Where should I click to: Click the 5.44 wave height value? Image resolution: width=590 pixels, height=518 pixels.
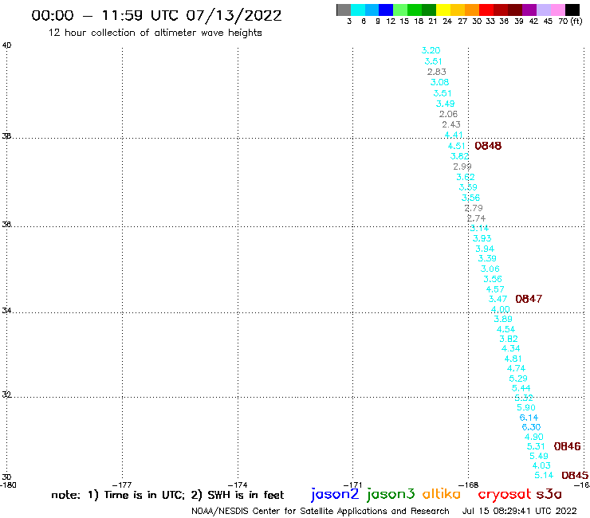(521, 388)
